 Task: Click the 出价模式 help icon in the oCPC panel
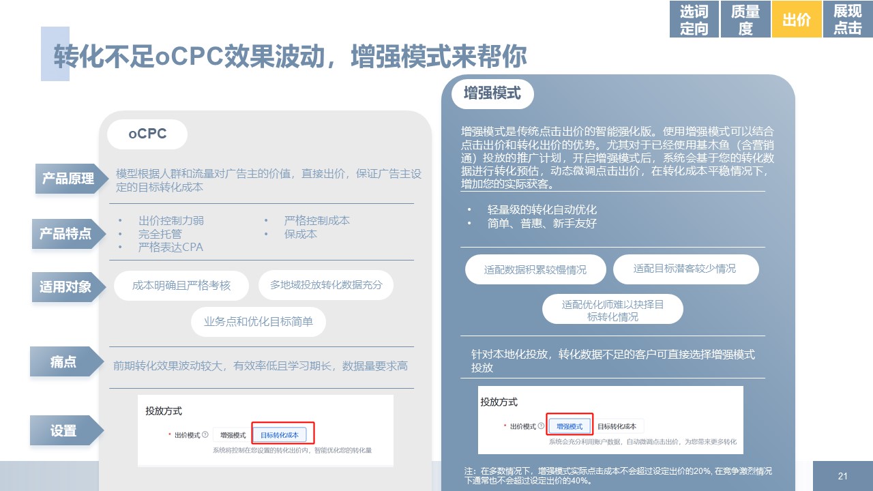(x=205, y=434)
